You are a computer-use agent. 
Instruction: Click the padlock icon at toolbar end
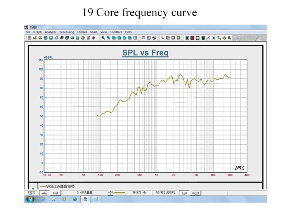[x=230, y=38]
